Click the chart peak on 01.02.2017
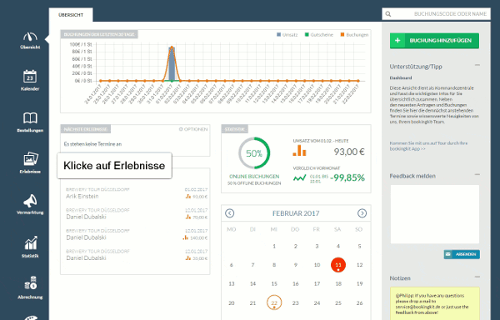This screenshot has width=500, height=320. pyautogui.click(x=172, y=47)
